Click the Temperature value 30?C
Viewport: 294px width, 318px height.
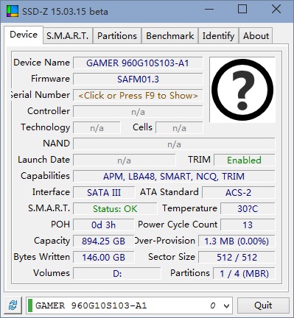[248, 209]
